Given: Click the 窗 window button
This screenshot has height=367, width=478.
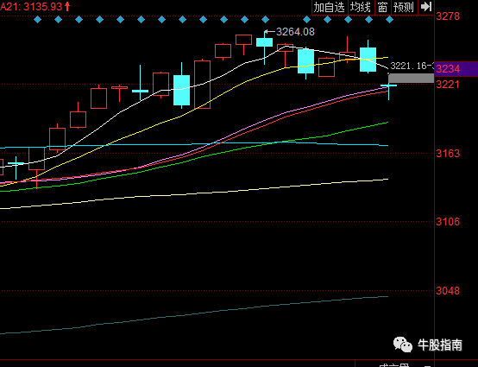Looking at the screenshot, I should click(x=382, y=7).
